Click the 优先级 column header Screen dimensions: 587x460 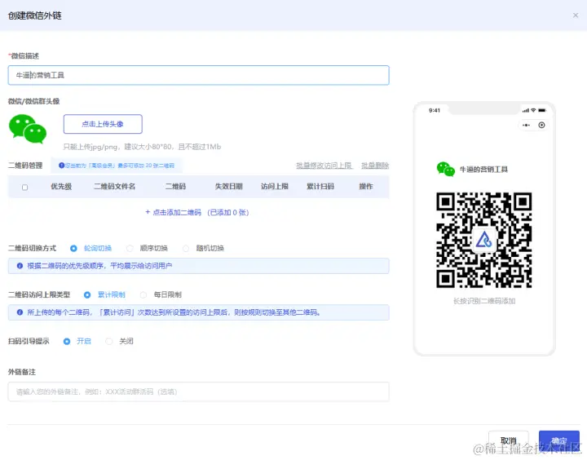coord(61,187)
